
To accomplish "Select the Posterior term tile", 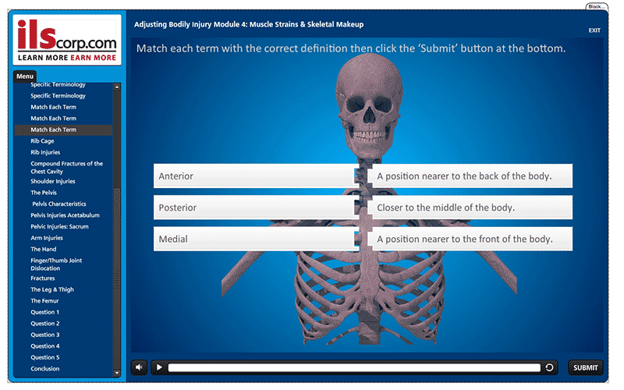I will tap(254, 207).
